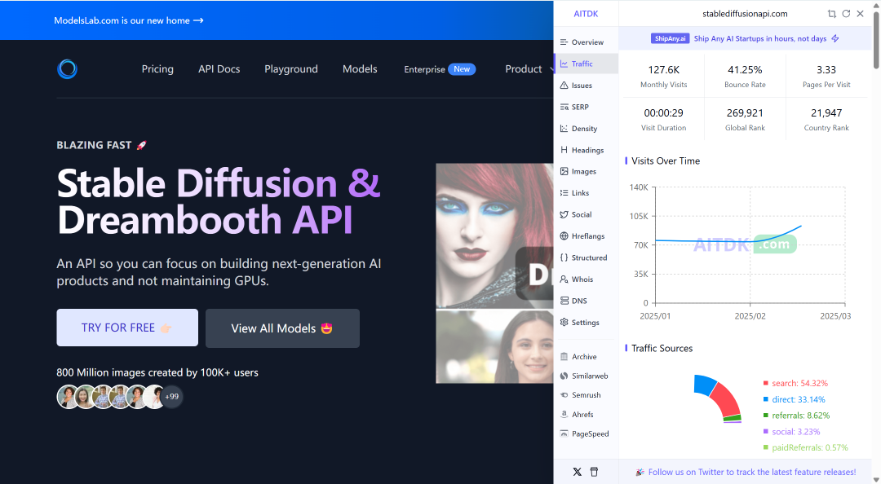Image resolution: width=881 pixels, height=484 pixels.
Task: Click the Images icon in sidebar
Action: coord(564,171)
